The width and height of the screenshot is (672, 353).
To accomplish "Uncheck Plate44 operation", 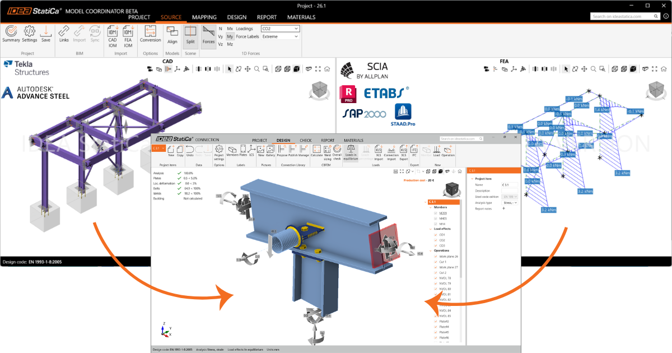I will click(436, 327).
